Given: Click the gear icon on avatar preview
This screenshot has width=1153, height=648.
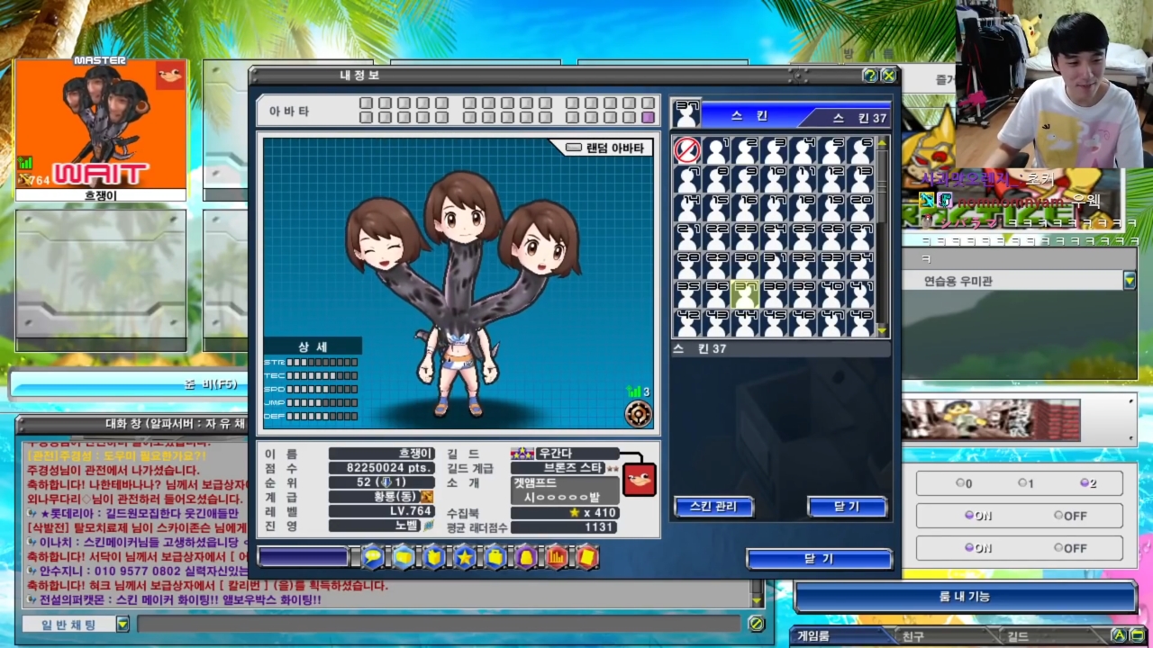Looking at the screenshot, I should coord(639,413).
